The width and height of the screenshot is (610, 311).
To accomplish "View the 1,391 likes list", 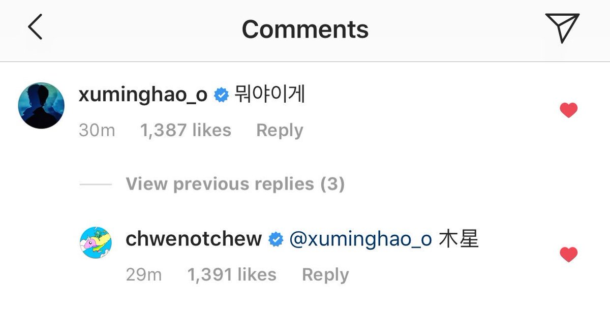I will click(x=232, y=275).
